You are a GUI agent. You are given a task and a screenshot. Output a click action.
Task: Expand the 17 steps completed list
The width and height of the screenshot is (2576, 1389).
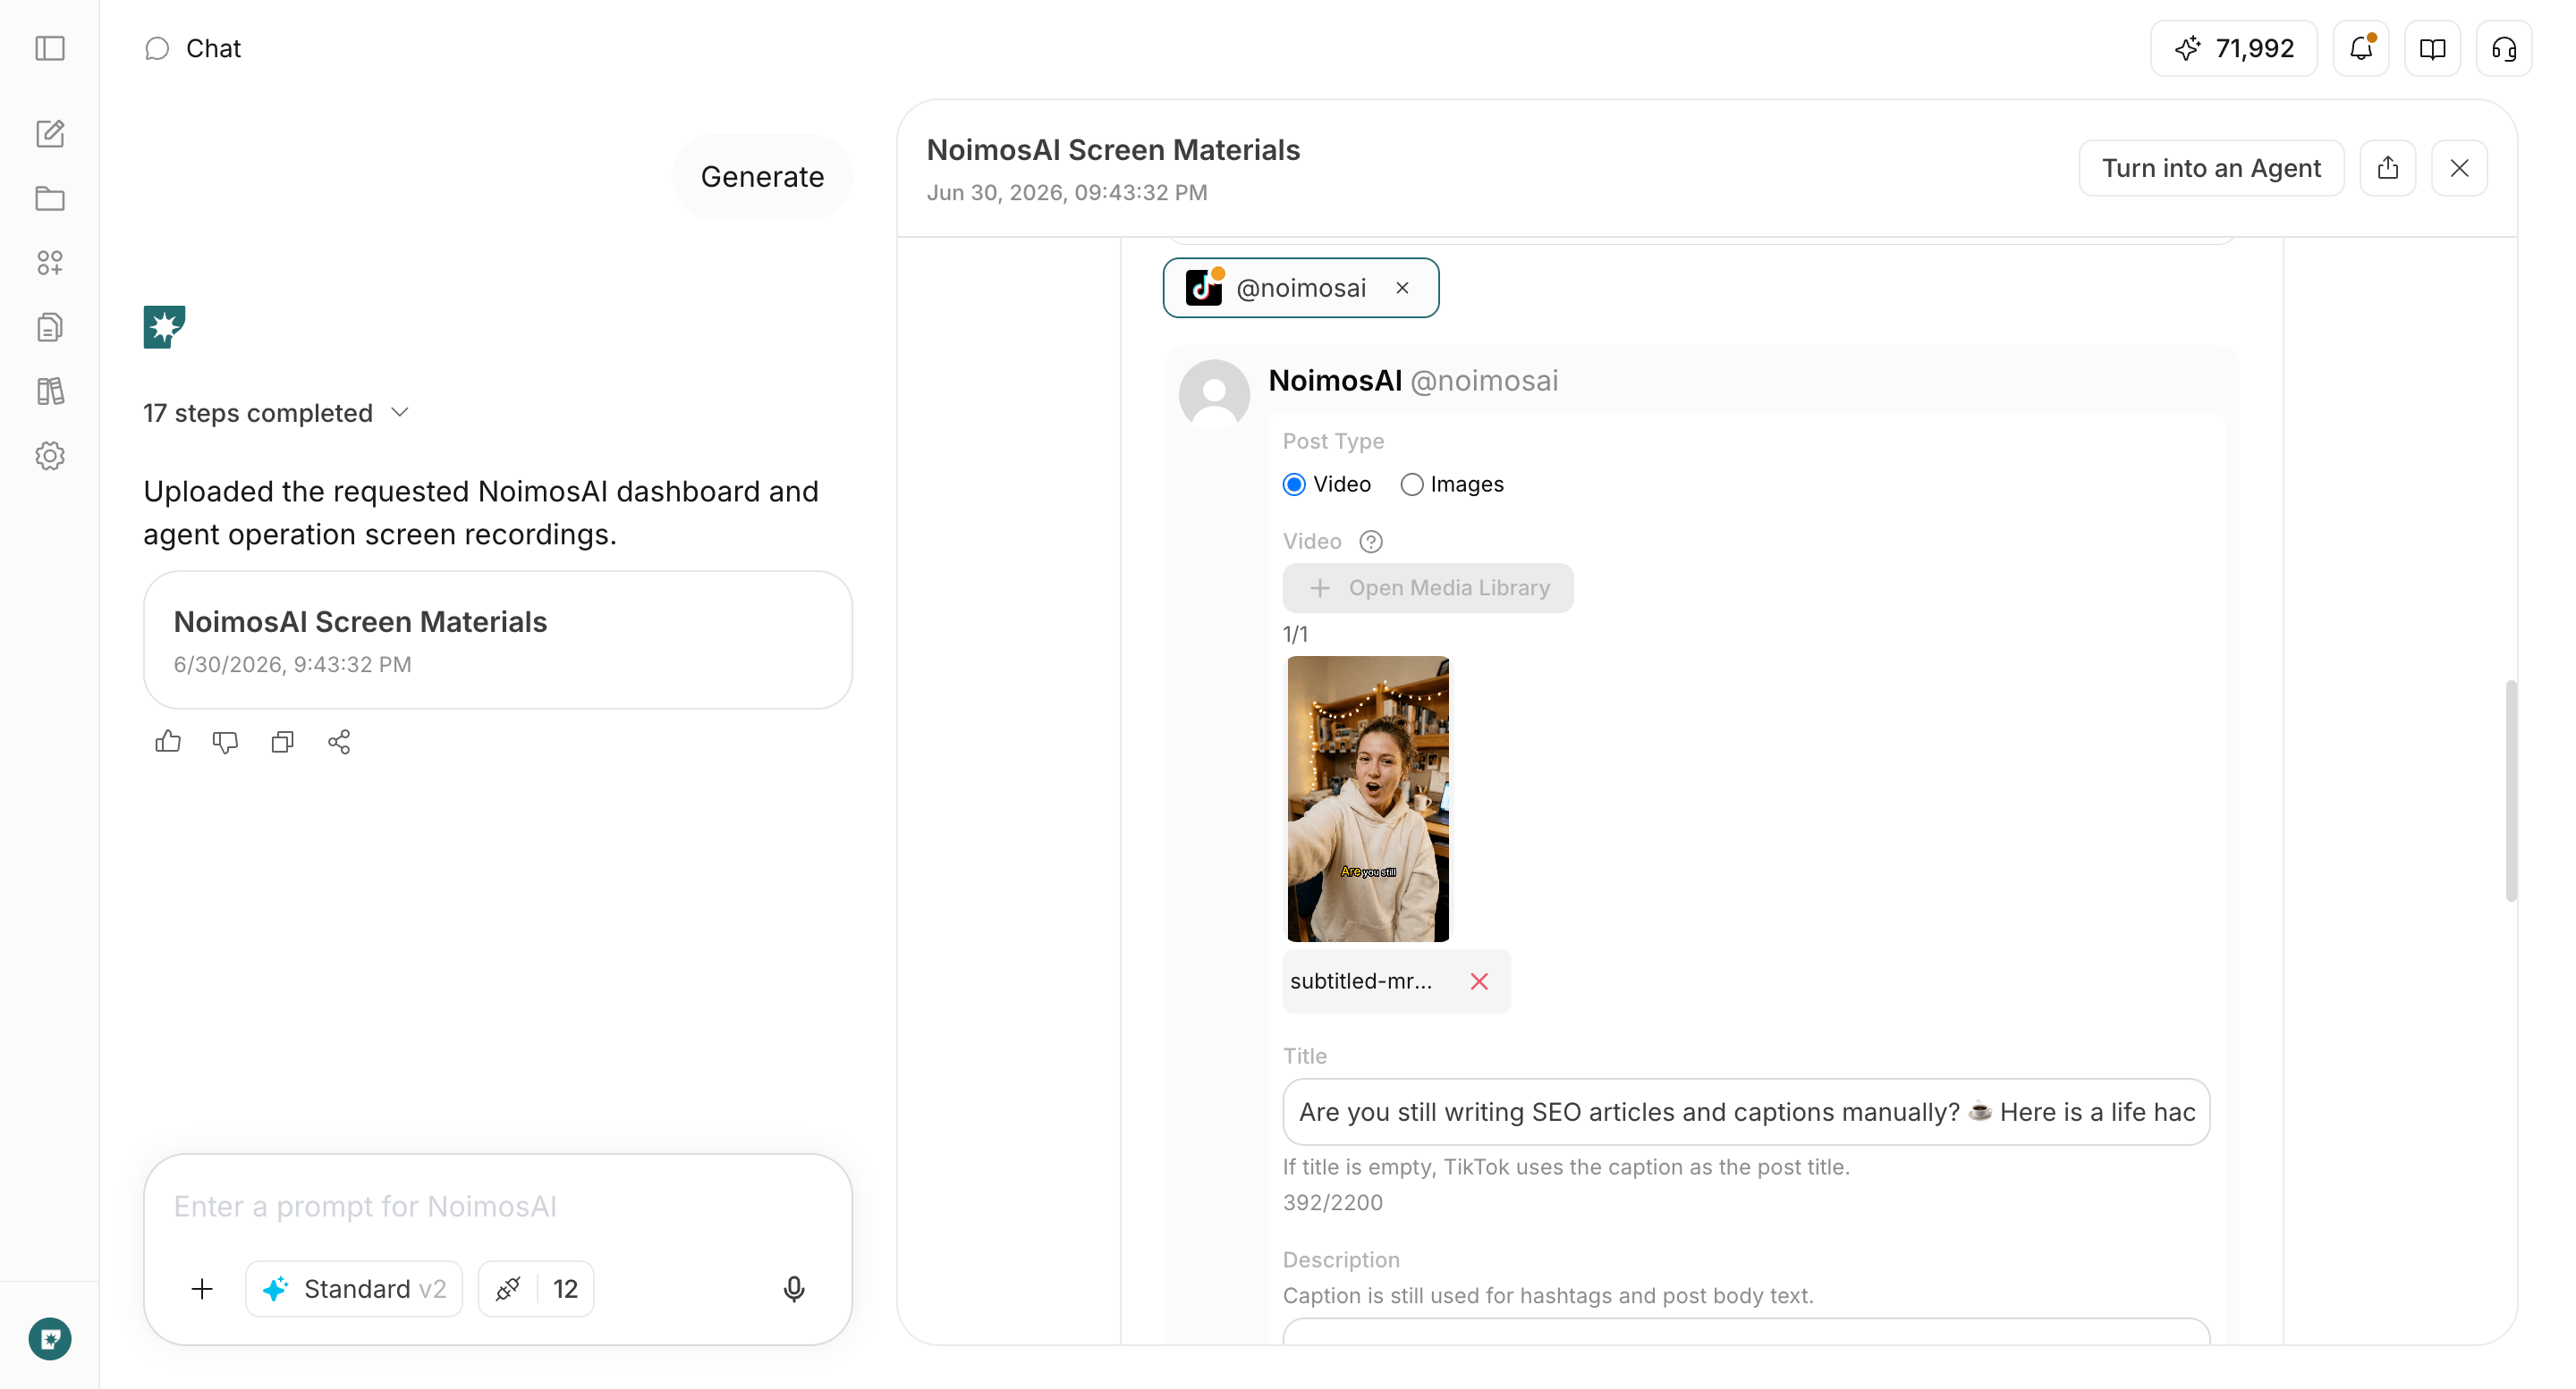[277, 413]
